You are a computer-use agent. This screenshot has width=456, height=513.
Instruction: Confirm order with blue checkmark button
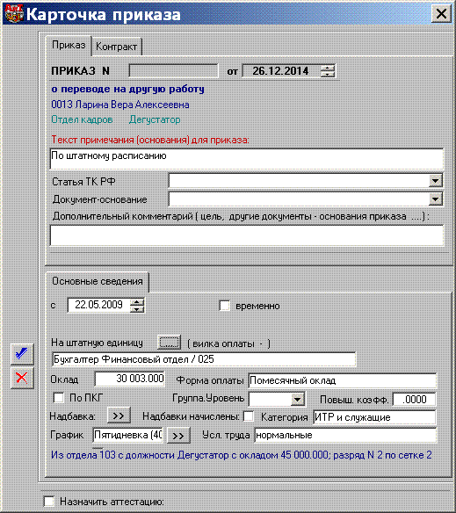pyautogui.click(x=22, y=354)
